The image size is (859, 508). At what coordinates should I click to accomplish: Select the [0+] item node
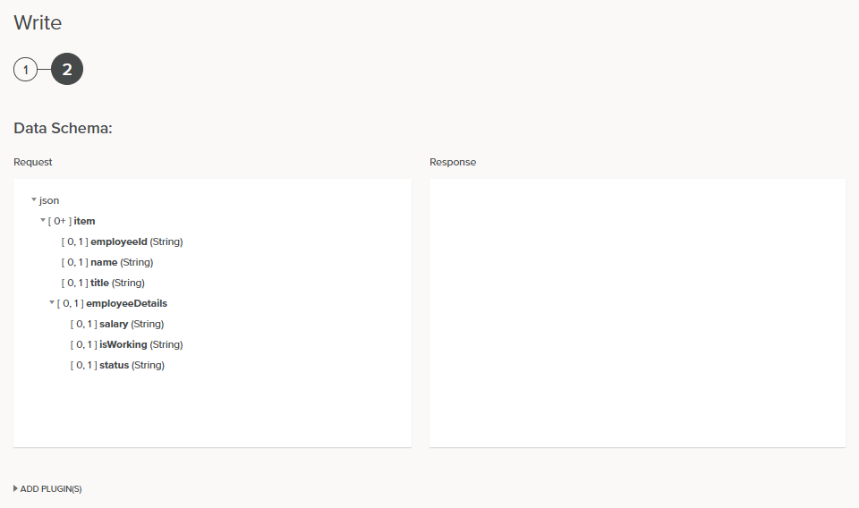(x=72, y=221)
